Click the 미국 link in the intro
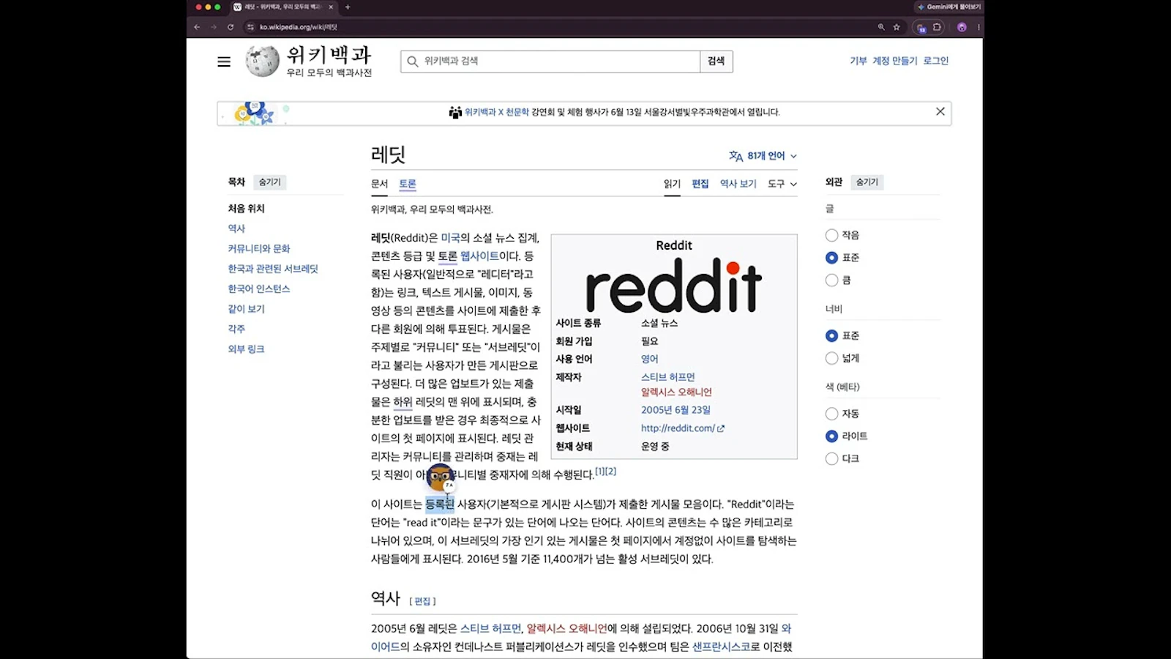The image size is (1171, 659). point(450,238)
